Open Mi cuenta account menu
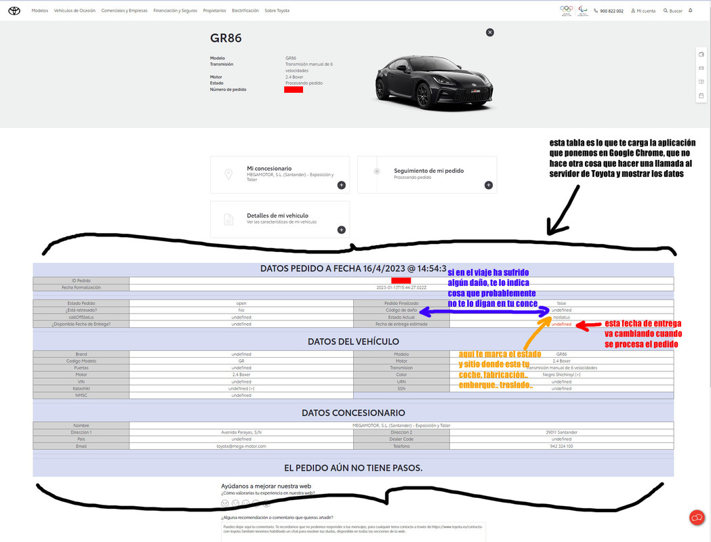 643,11
